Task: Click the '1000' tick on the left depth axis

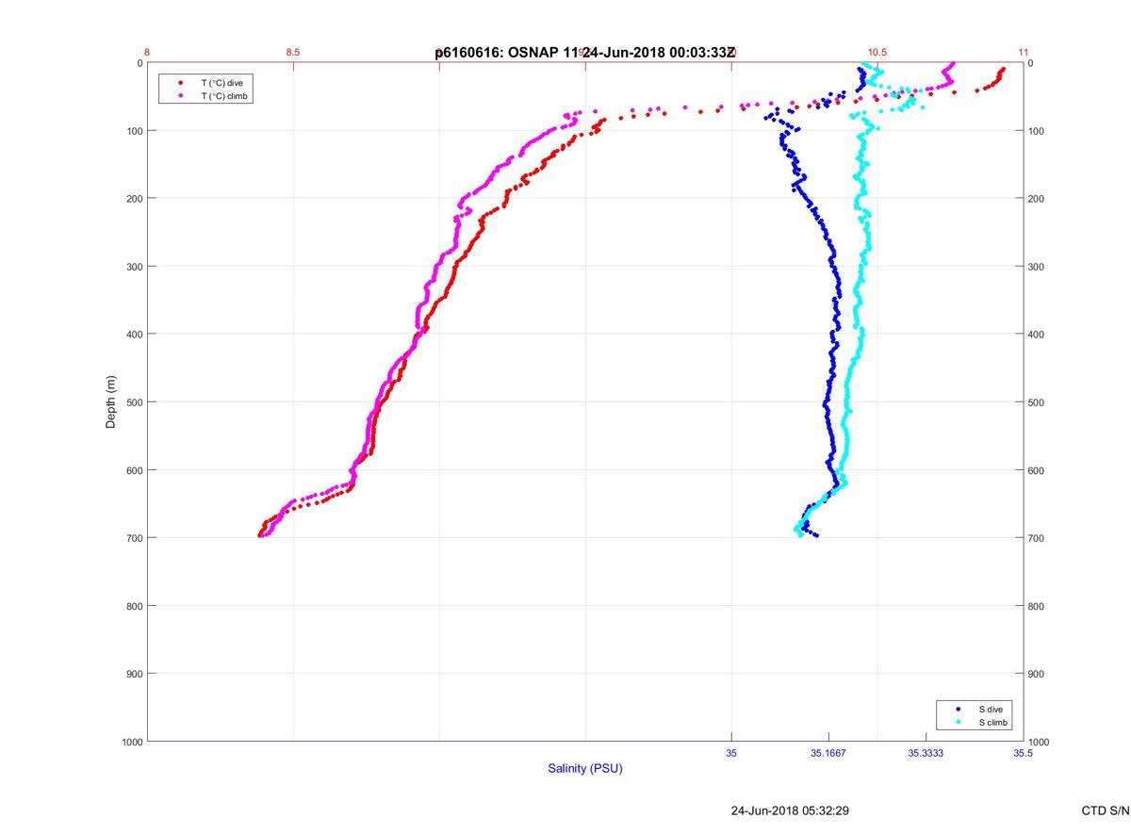Action: pyautogui.click(x=132, y=742)
